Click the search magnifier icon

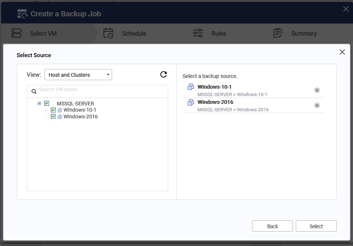pyautogui.click(x=34, y=91)
